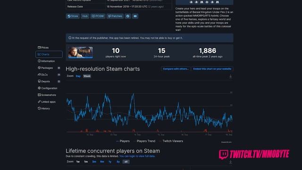This screenshot has width=302, height=170.
Task: Open the Facebook icon link
Action: tap(128, 16)
